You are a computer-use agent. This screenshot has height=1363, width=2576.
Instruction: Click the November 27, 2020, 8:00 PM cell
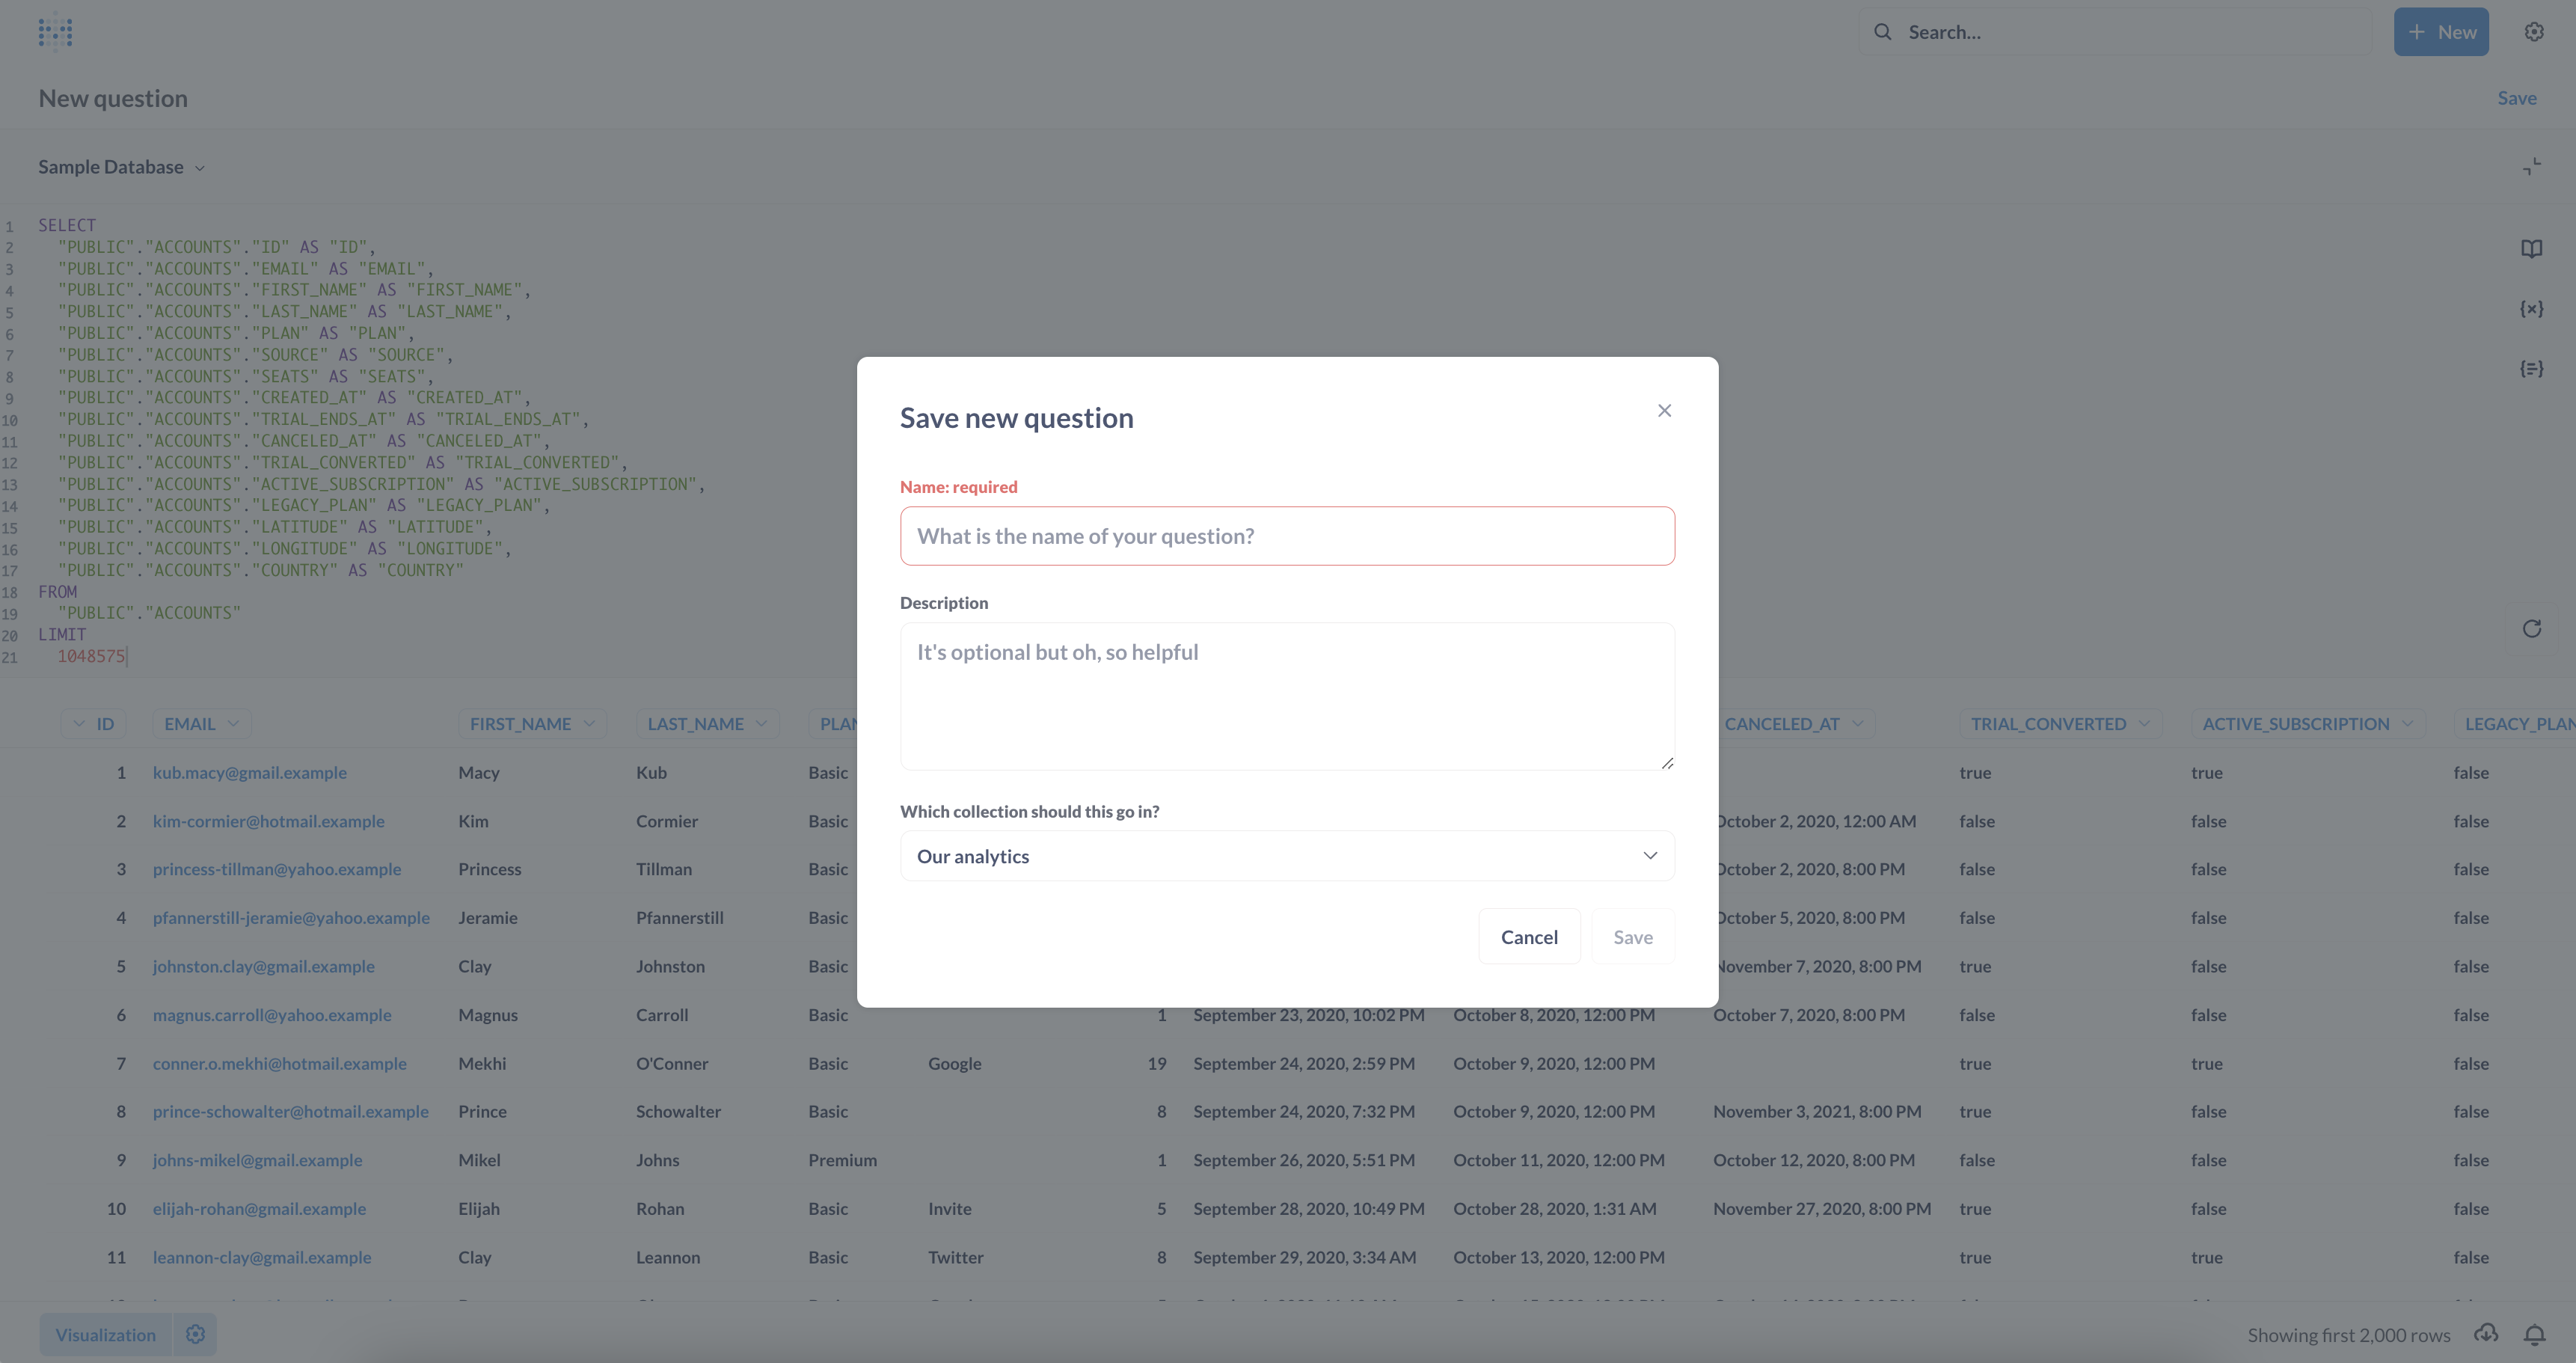pos(1822,1209)
